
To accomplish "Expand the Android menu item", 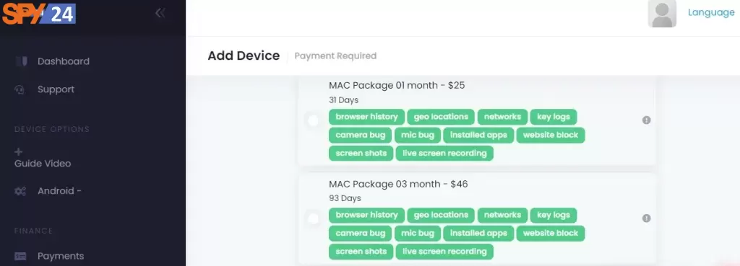I will click(x=59, y=191).
